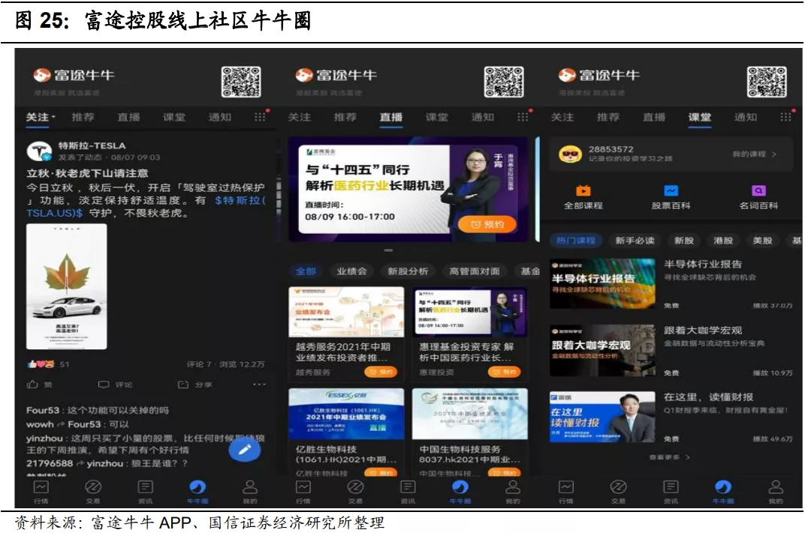Tap the QR code in middle screen header

point(504,82)
